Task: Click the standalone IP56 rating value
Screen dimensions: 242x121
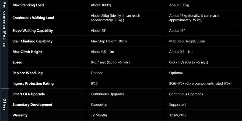Action: [94, 84]
